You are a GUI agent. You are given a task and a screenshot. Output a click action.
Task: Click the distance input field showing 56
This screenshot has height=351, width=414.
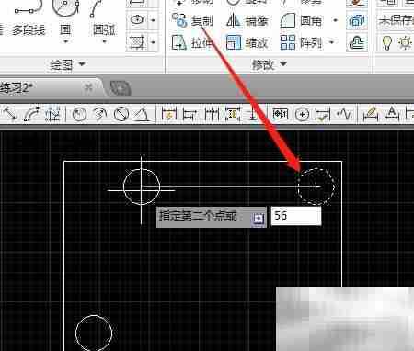(x=296, y=216)
